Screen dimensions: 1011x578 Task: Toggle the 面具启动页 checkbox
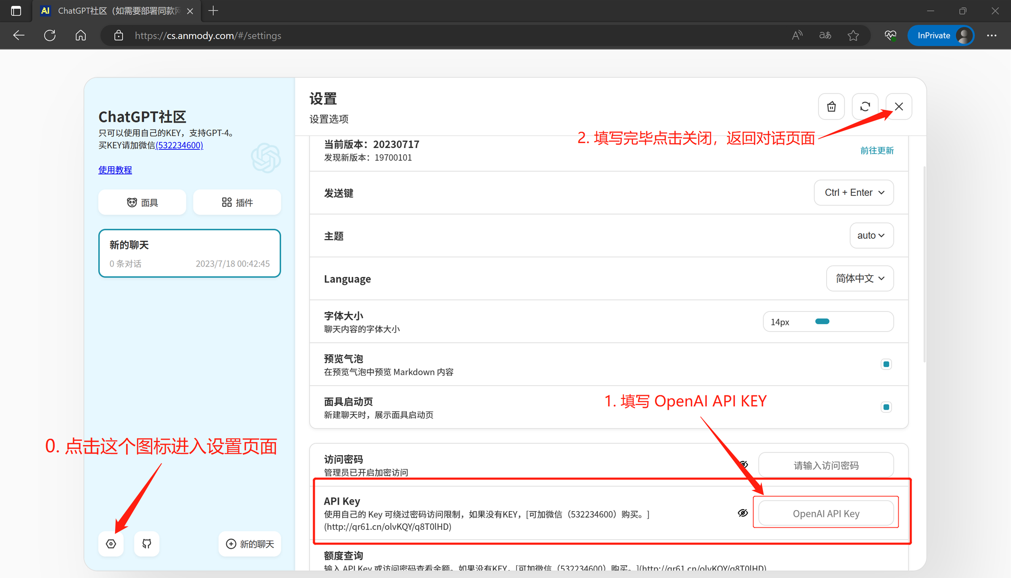886,407
